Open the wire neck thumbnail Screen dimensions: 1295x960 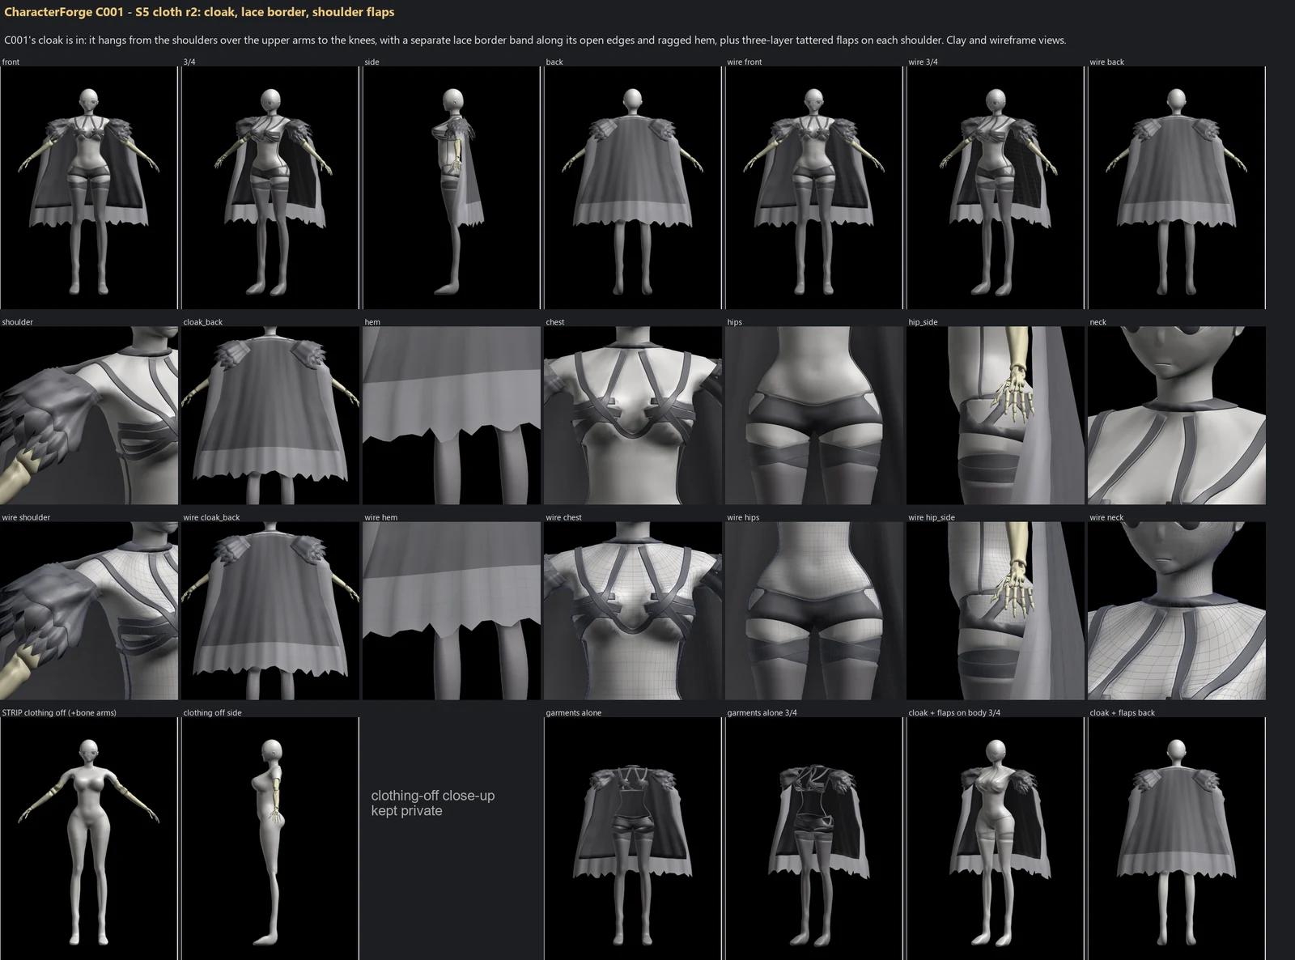tap(1177, 610)
